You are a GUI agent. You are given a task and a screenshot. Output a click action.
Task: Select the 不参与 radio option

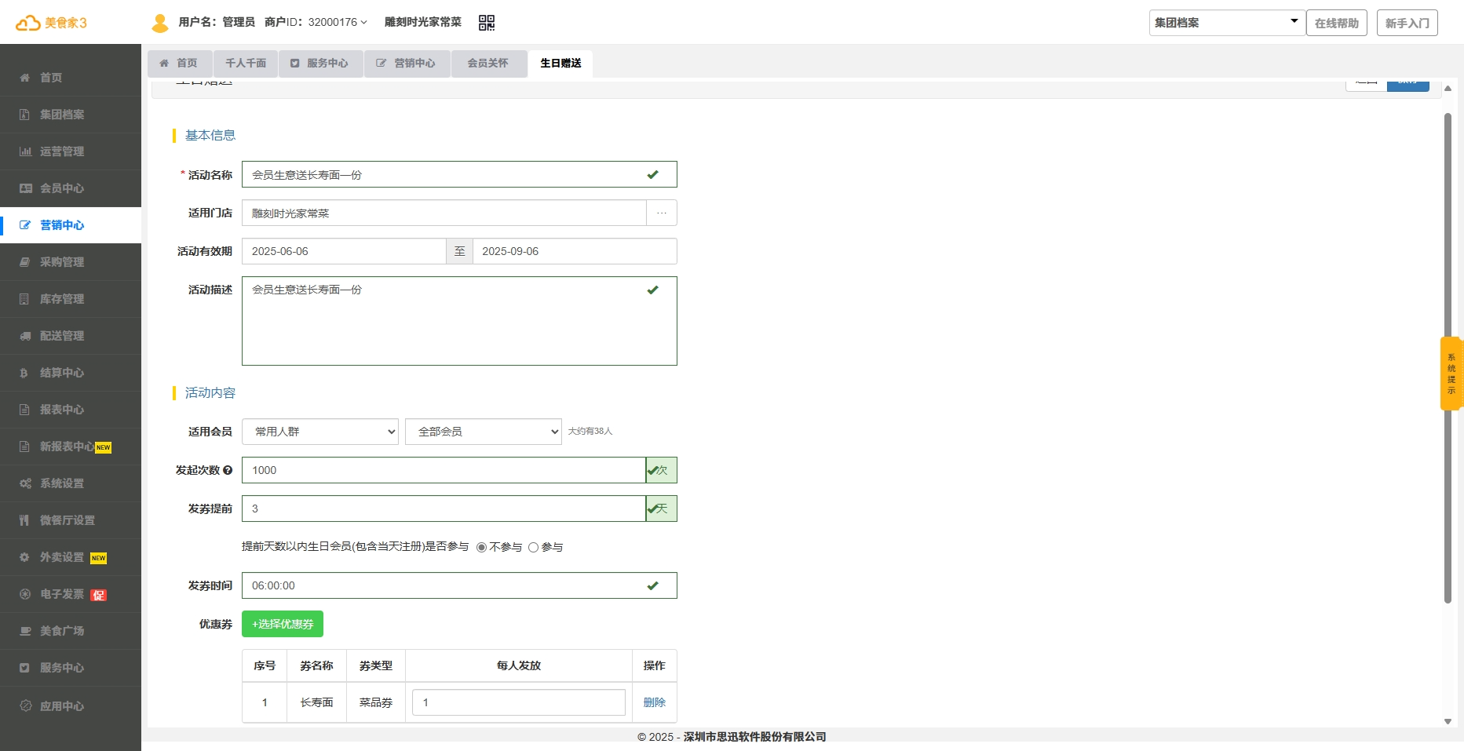[x=481, y=548]
